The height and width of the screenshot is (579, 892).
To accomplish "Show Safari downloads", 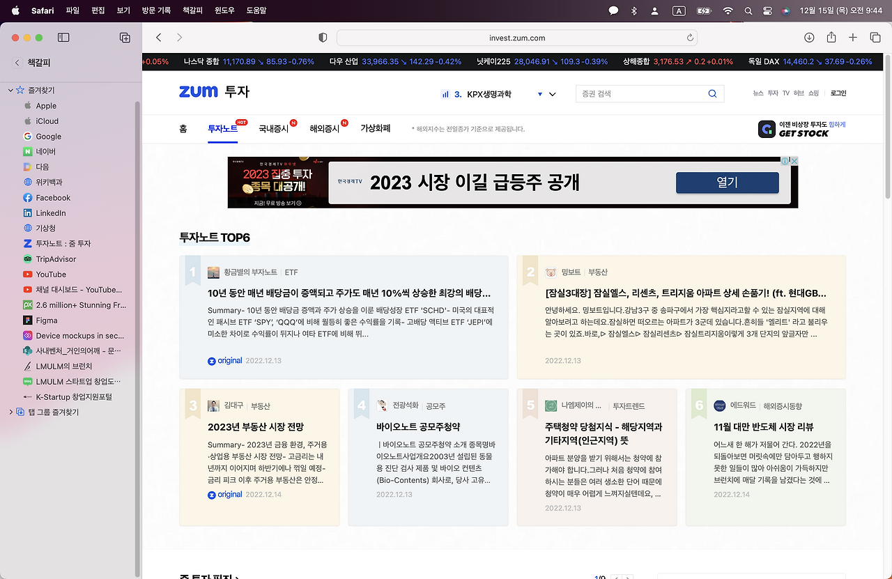I will (x=809, y=38).
